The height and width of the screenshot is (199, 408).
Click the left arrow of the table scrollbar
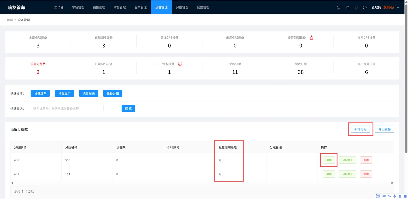[x=12, y=183]
